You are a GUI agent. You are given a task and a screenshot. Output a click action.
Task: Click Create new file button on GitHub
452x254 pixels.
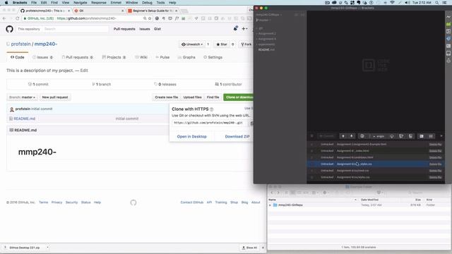pyautogui.click(x=167, y=97)
